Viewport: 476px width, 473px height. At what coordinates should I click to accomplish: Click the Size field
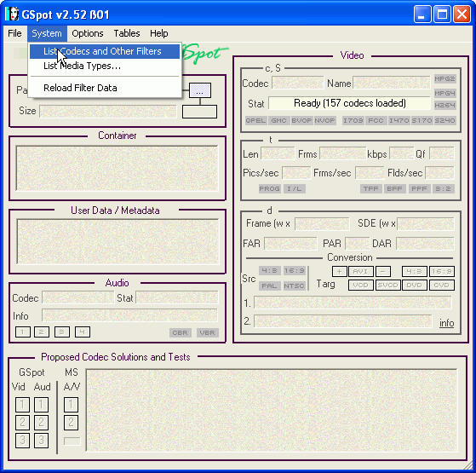108,112
